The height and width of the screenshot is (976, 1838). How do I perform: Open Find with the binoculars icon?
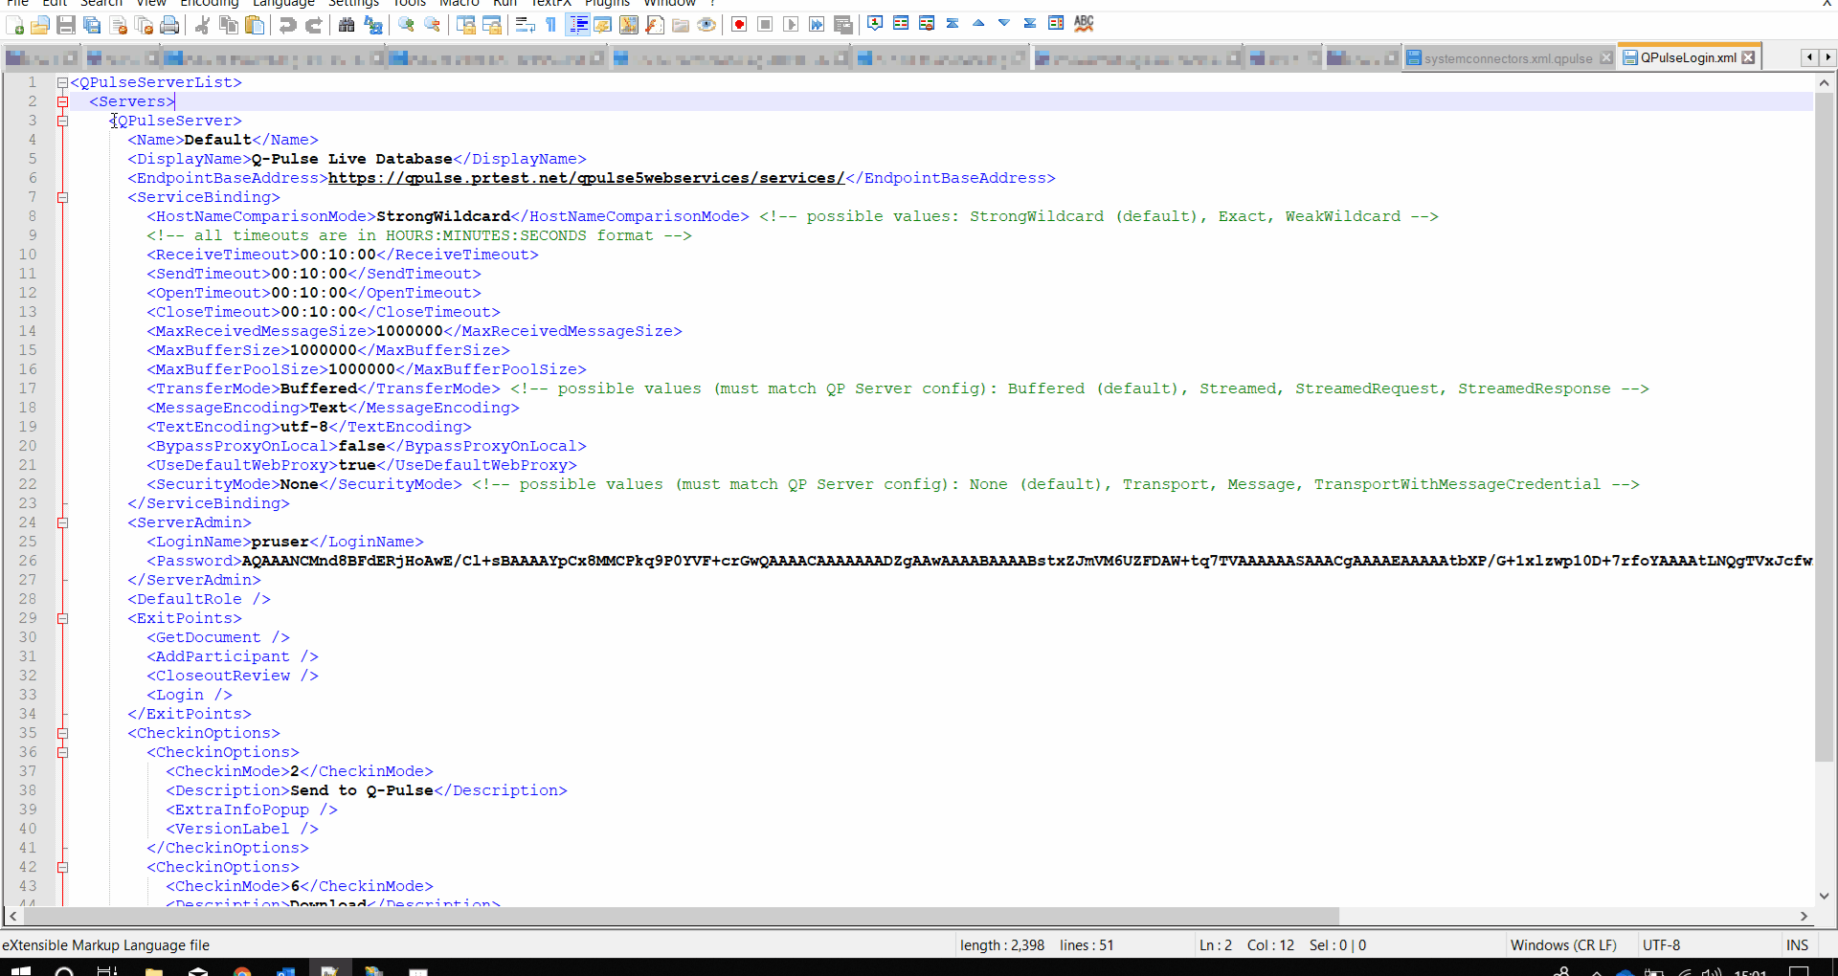pyautogui.click(x=347, y=25)
